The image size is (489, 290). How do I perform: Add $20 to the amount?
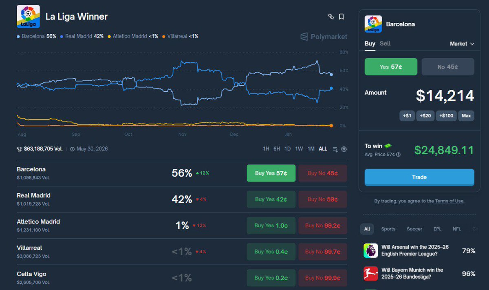425,116
